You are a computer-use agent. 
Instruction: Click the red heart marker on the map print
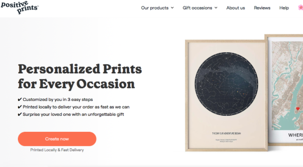click(x=298, y=109)
